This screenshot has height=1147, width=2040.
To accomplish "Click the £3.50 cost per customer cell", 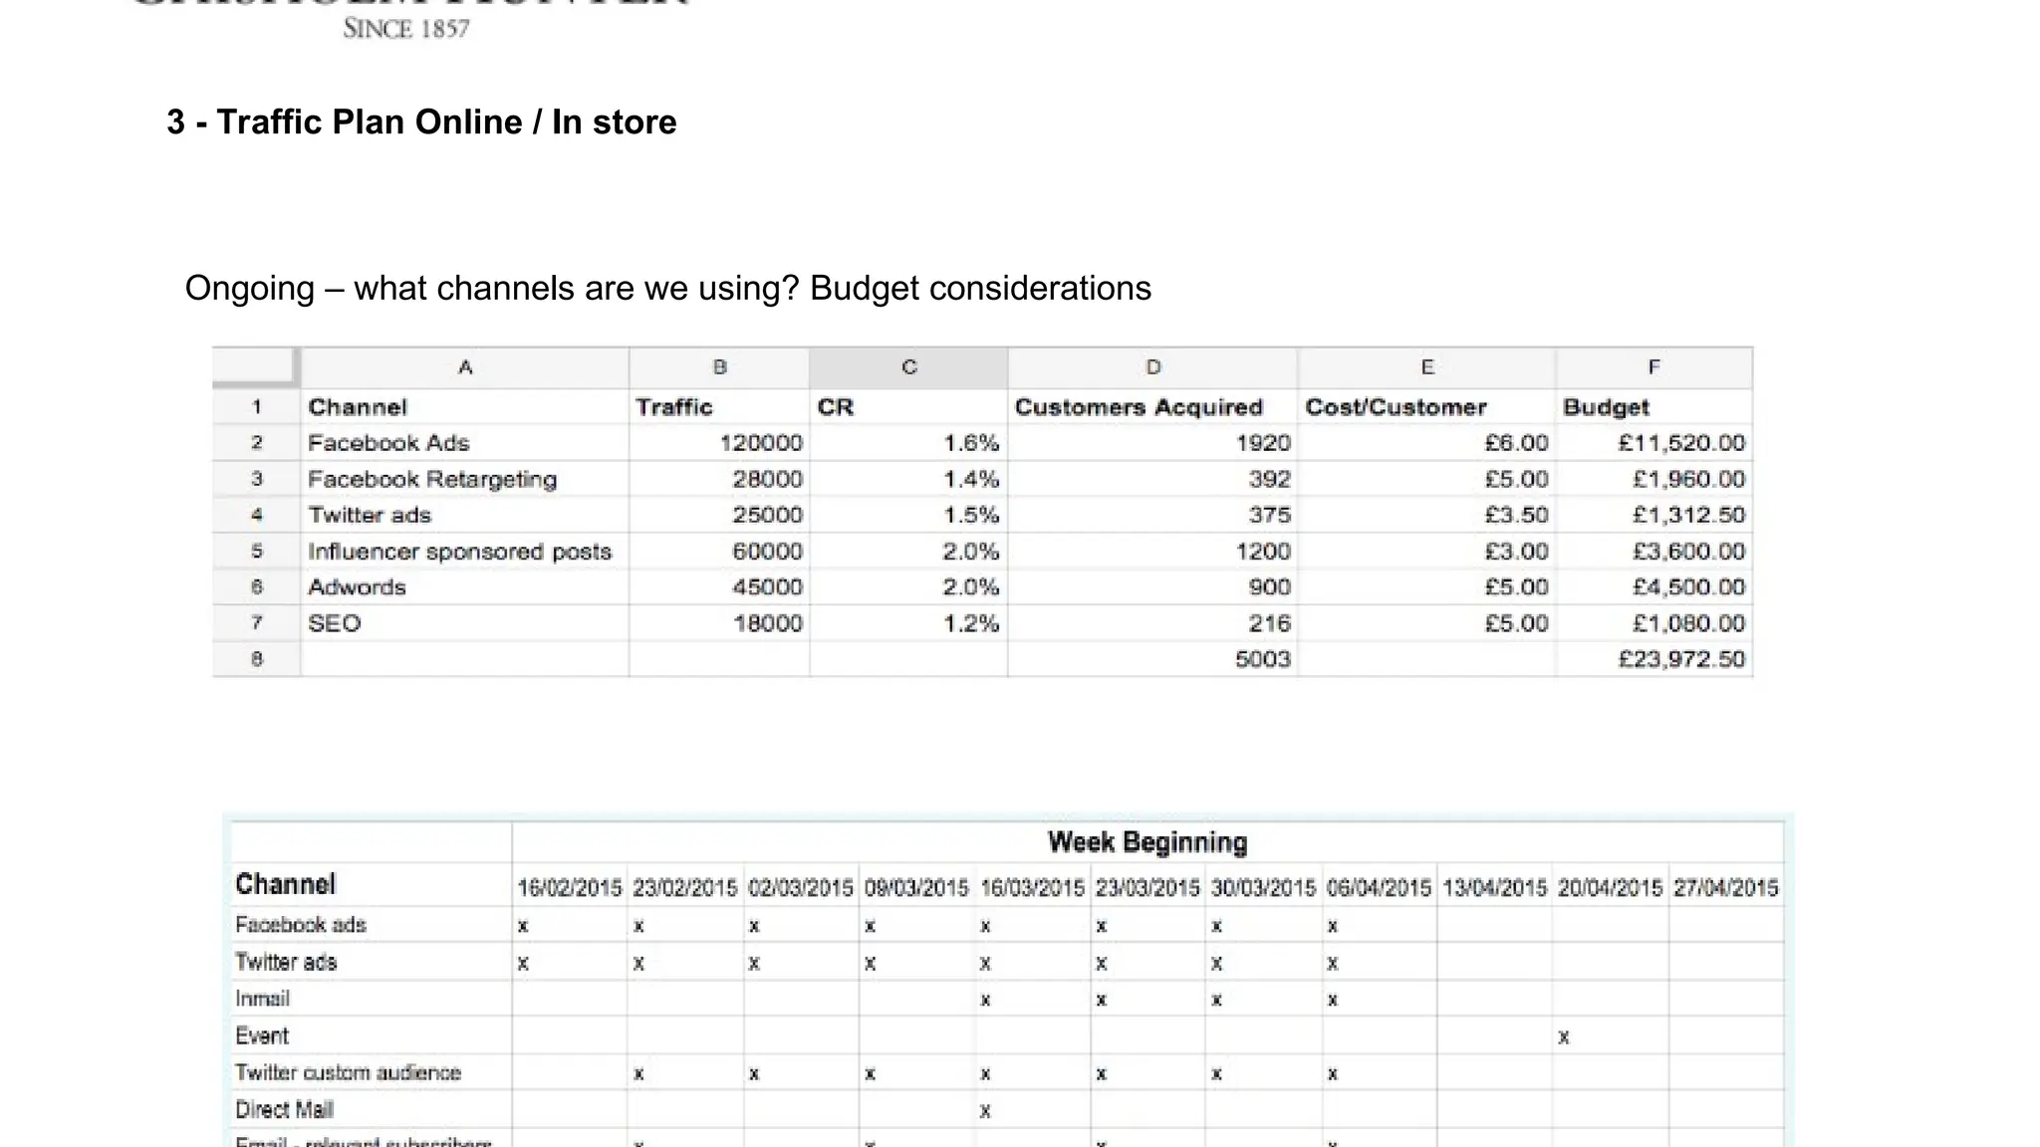I will [1426, 515].
